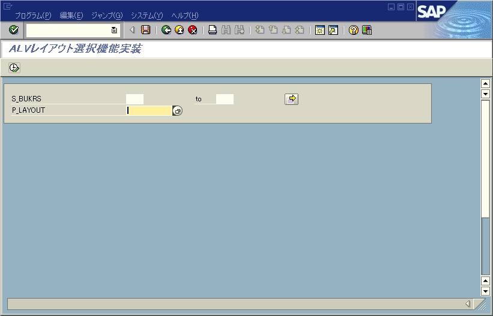Click the Generate Shortcut icon
Screen dimensions: 493x316
pyautogui.click(x=333, y=30)
